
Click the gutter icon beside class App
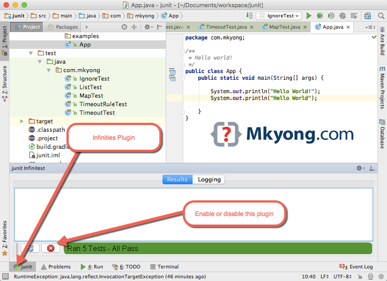pos(172,71)
